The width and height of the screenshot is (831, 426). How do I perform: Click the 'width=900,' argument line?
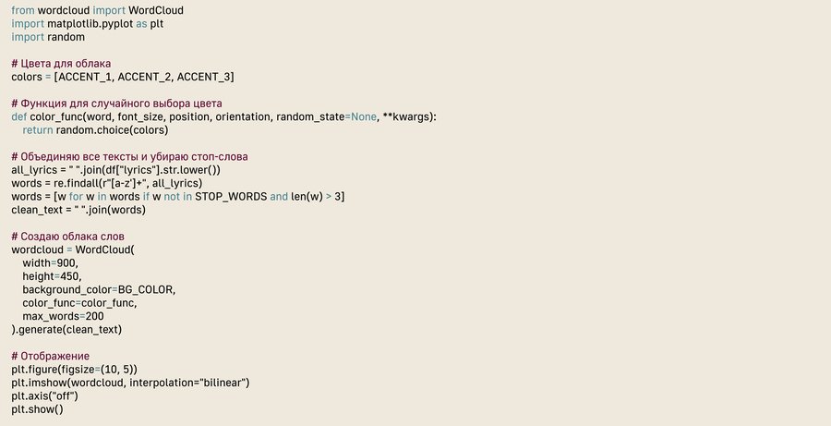click(x=51, y=263)
